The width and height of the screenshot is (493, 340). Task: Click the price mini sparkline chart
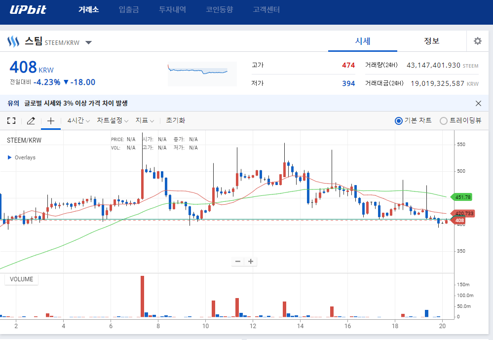pos(202,73)
